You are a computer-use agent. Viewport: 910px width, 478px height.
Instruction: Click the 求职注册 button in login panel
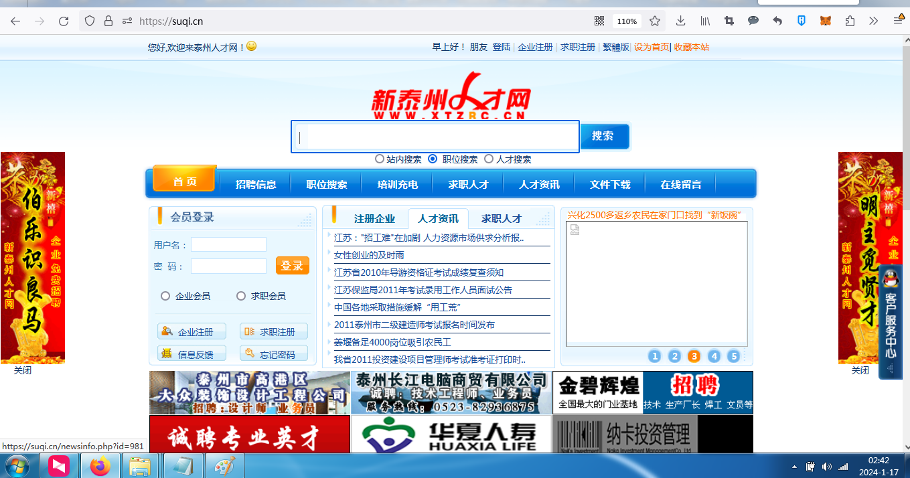[274, 331]
